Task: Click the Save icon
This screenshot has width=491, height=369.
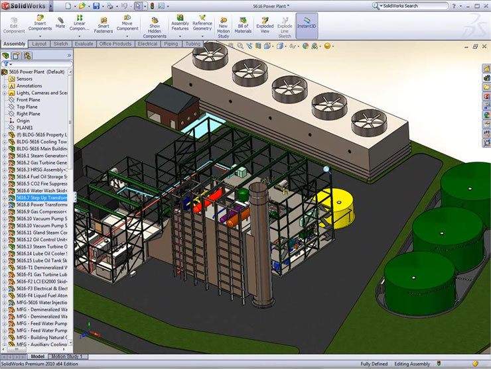Action: 96,5
